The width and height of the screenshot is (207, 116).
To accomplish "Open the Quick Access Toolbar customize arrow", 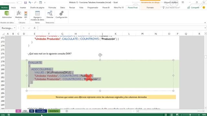I will click(45, 3).
